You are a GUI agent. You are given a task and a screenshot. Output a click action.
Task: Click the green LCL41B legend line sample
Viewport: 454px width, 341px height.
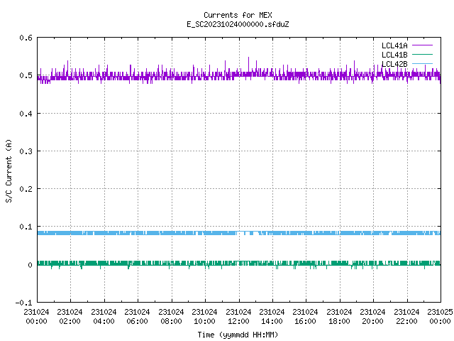(422, 54)
